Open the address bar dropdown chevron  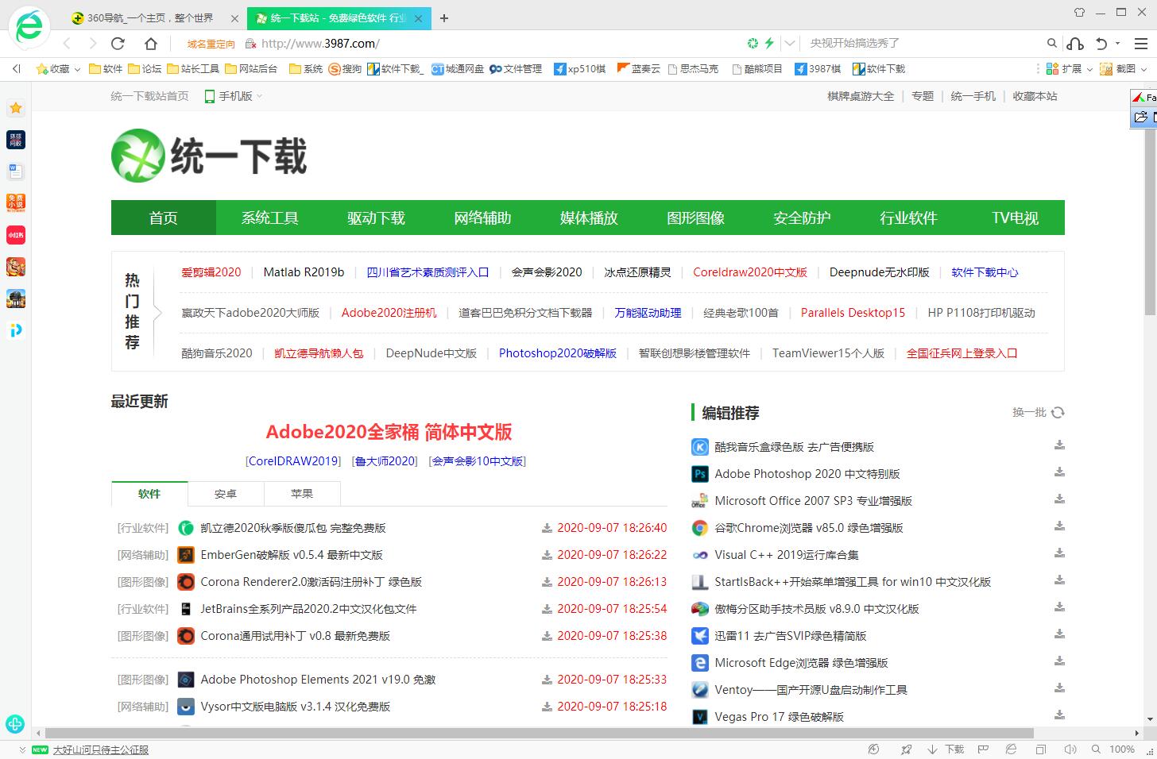(789, 44)
